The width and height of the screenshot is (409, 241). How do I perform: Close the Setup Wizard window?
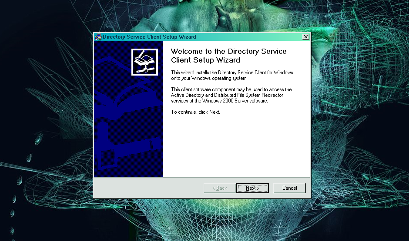(x=306, y=37)
